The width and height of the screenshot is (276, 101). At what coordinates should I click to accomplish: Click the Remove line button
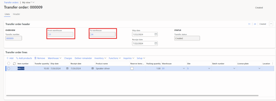[x=40, y=58]
